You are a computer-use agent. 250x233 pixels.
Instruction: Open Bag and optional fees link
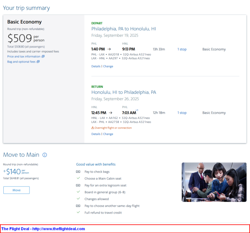[x=21, y=62]
